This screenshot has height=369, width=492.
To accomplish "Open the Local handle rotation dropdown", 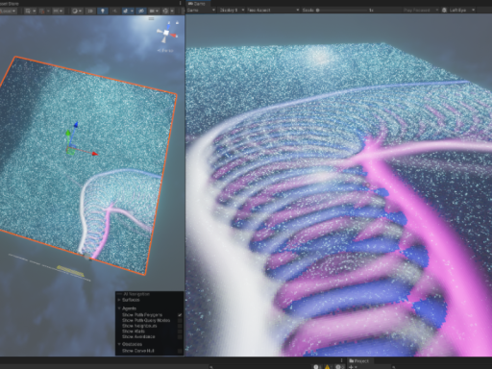I will pos(8,11).
